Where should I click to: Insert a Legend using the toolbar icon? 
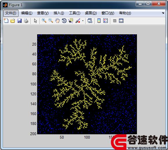coord(105,21)
